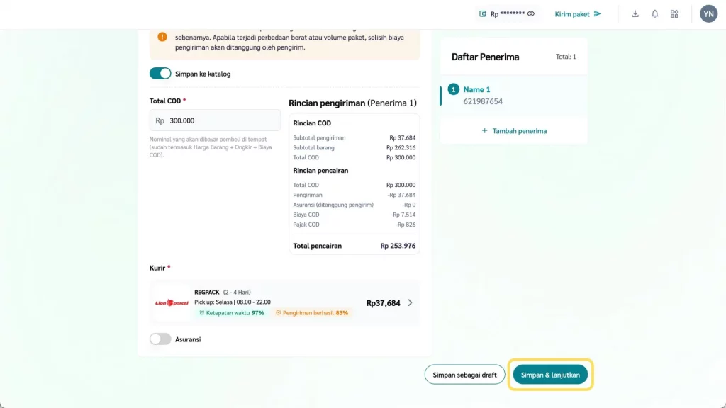Viewport: 726px width, 408px height.
Task: Show hidden balance with eye icon
Action: pos(530,14)
